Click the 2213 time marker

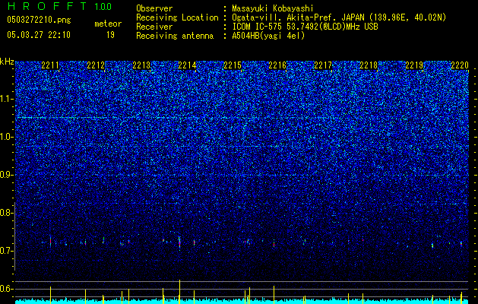click(141, 65)
